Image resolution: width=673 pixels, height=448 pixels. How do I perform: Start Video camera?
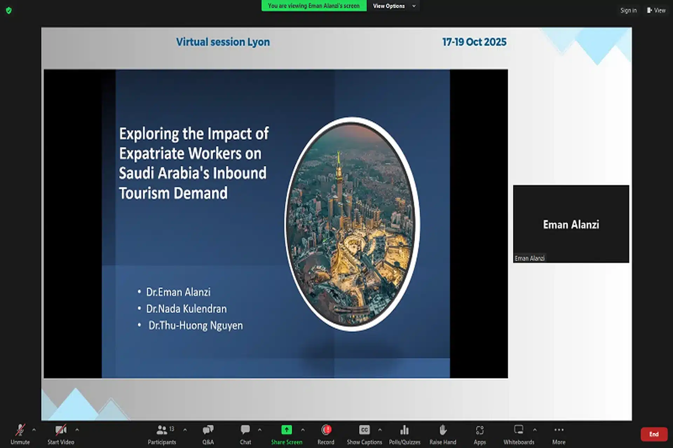coord(61,430)
